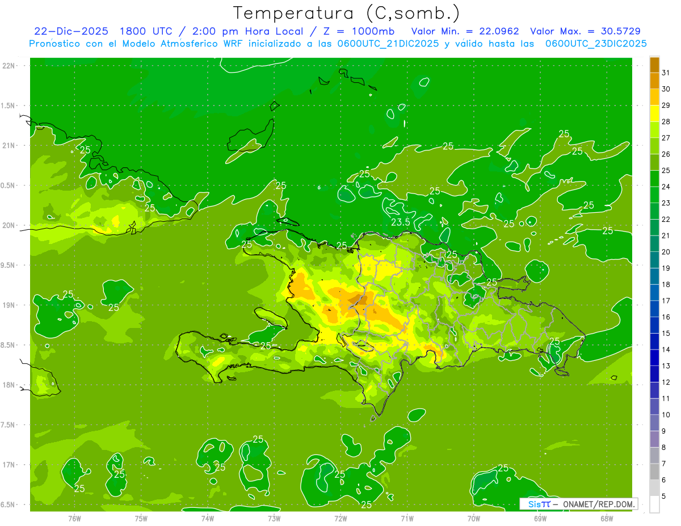681x526 pixels.
Task: Click the '75W' longitude axis label
Action: (x=141, y=518)
